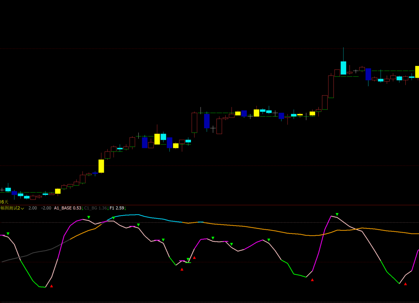Click the green arrow after C1_BG value

coord(108,208)
